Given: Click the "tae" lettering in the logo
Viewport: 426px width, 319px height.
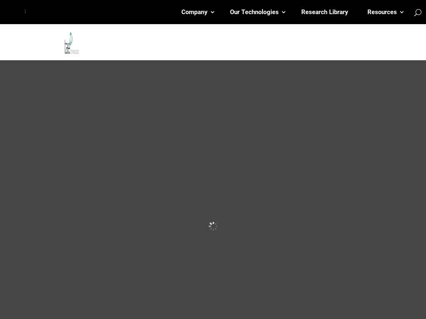Looking at the screenshot, I should tap(67, 47).
